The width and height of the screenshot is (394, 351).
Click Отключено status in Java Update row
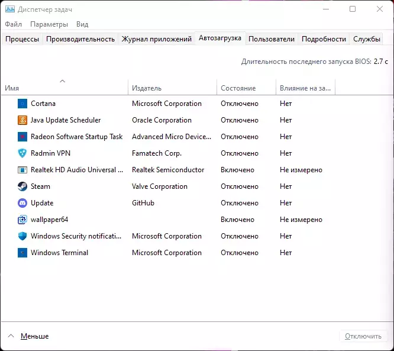[240, 120]
